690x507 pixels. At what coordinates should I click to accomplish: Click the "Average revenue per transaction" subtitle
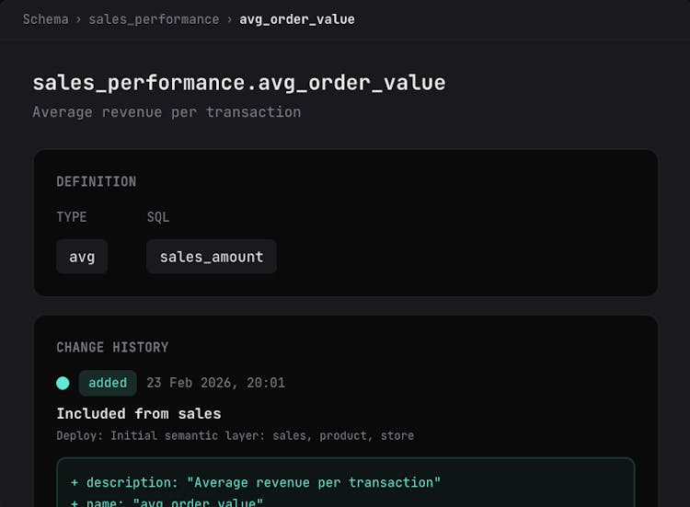pyautogui.click(x=167, y=112)
